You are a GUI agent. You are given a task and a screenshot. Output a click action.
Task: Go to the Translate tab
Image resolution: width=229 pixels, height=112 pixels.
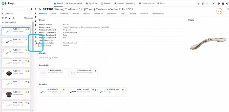[x=76, y=14]
